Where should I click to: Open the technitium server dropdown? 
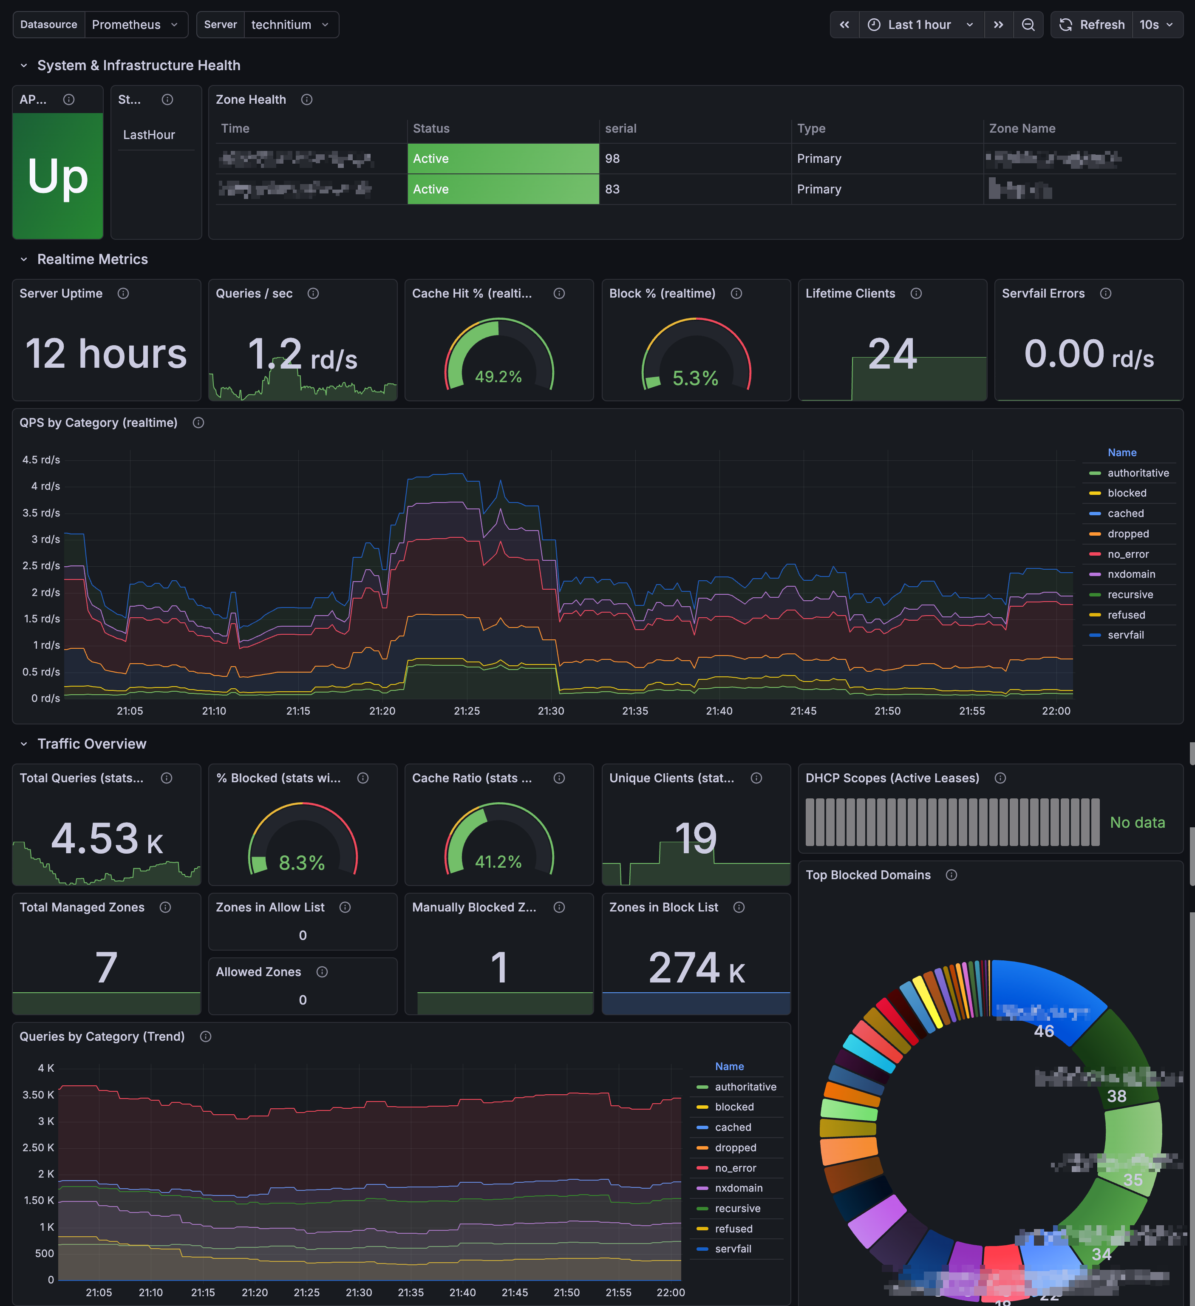291,25
